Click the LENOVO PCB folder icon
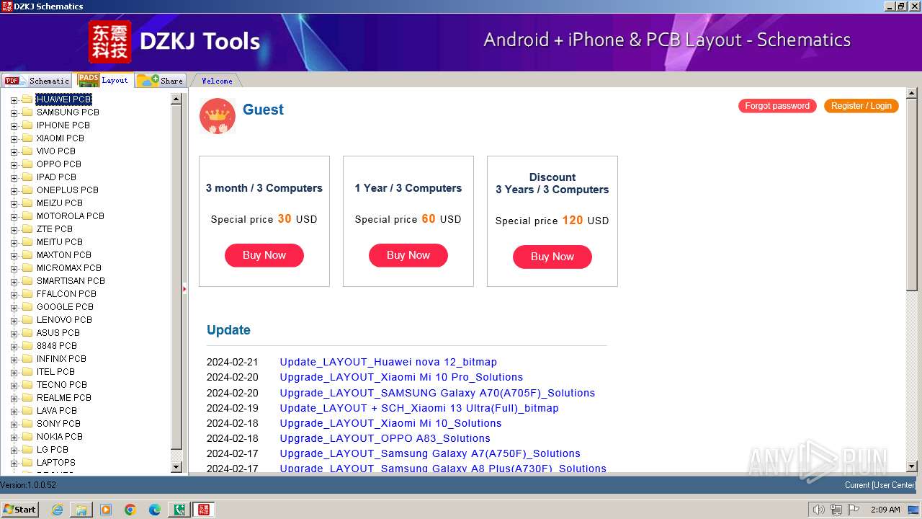Screen dimensions: 922x519 point(27,319)
